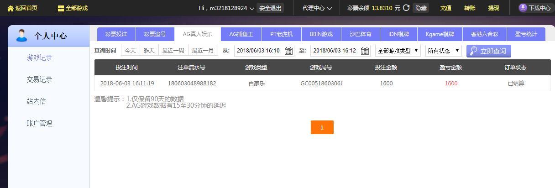Open the IDN棋牌 tab
This screenshot has height=188, width=555.
pyautogui.click(x=399, y=34)
